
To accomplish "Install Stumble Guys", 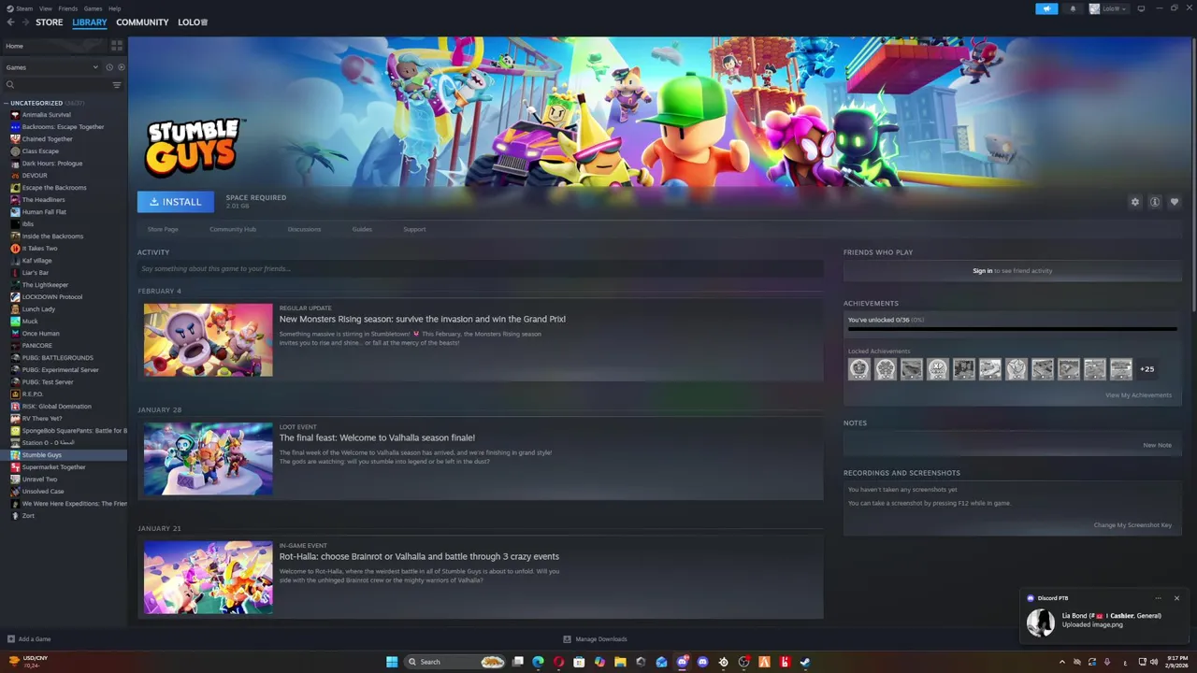I will coord(176,202).
